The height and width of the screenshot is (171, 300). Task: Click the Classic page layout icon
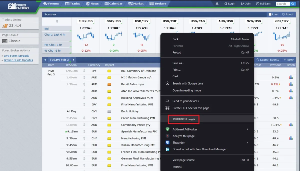[x=5, y=41]
